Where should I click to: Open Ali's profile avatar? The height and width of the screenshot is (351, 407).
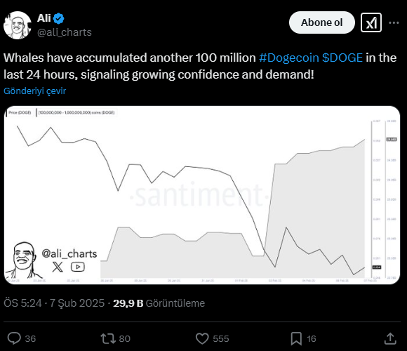18,25
